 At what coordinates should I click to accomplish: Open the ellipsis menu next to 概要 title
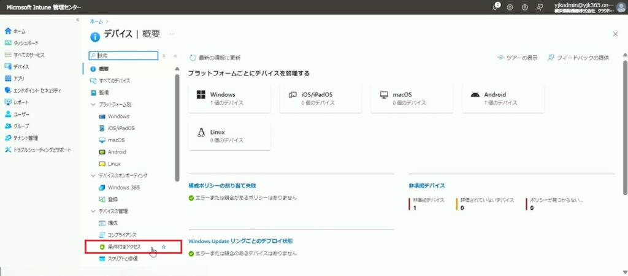[x=172, y=34]
